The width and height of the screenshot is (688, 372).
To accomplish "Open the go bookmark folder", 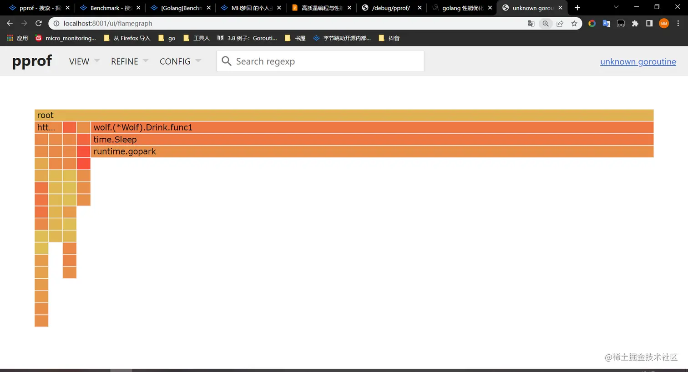I will [x=167, y=38].
